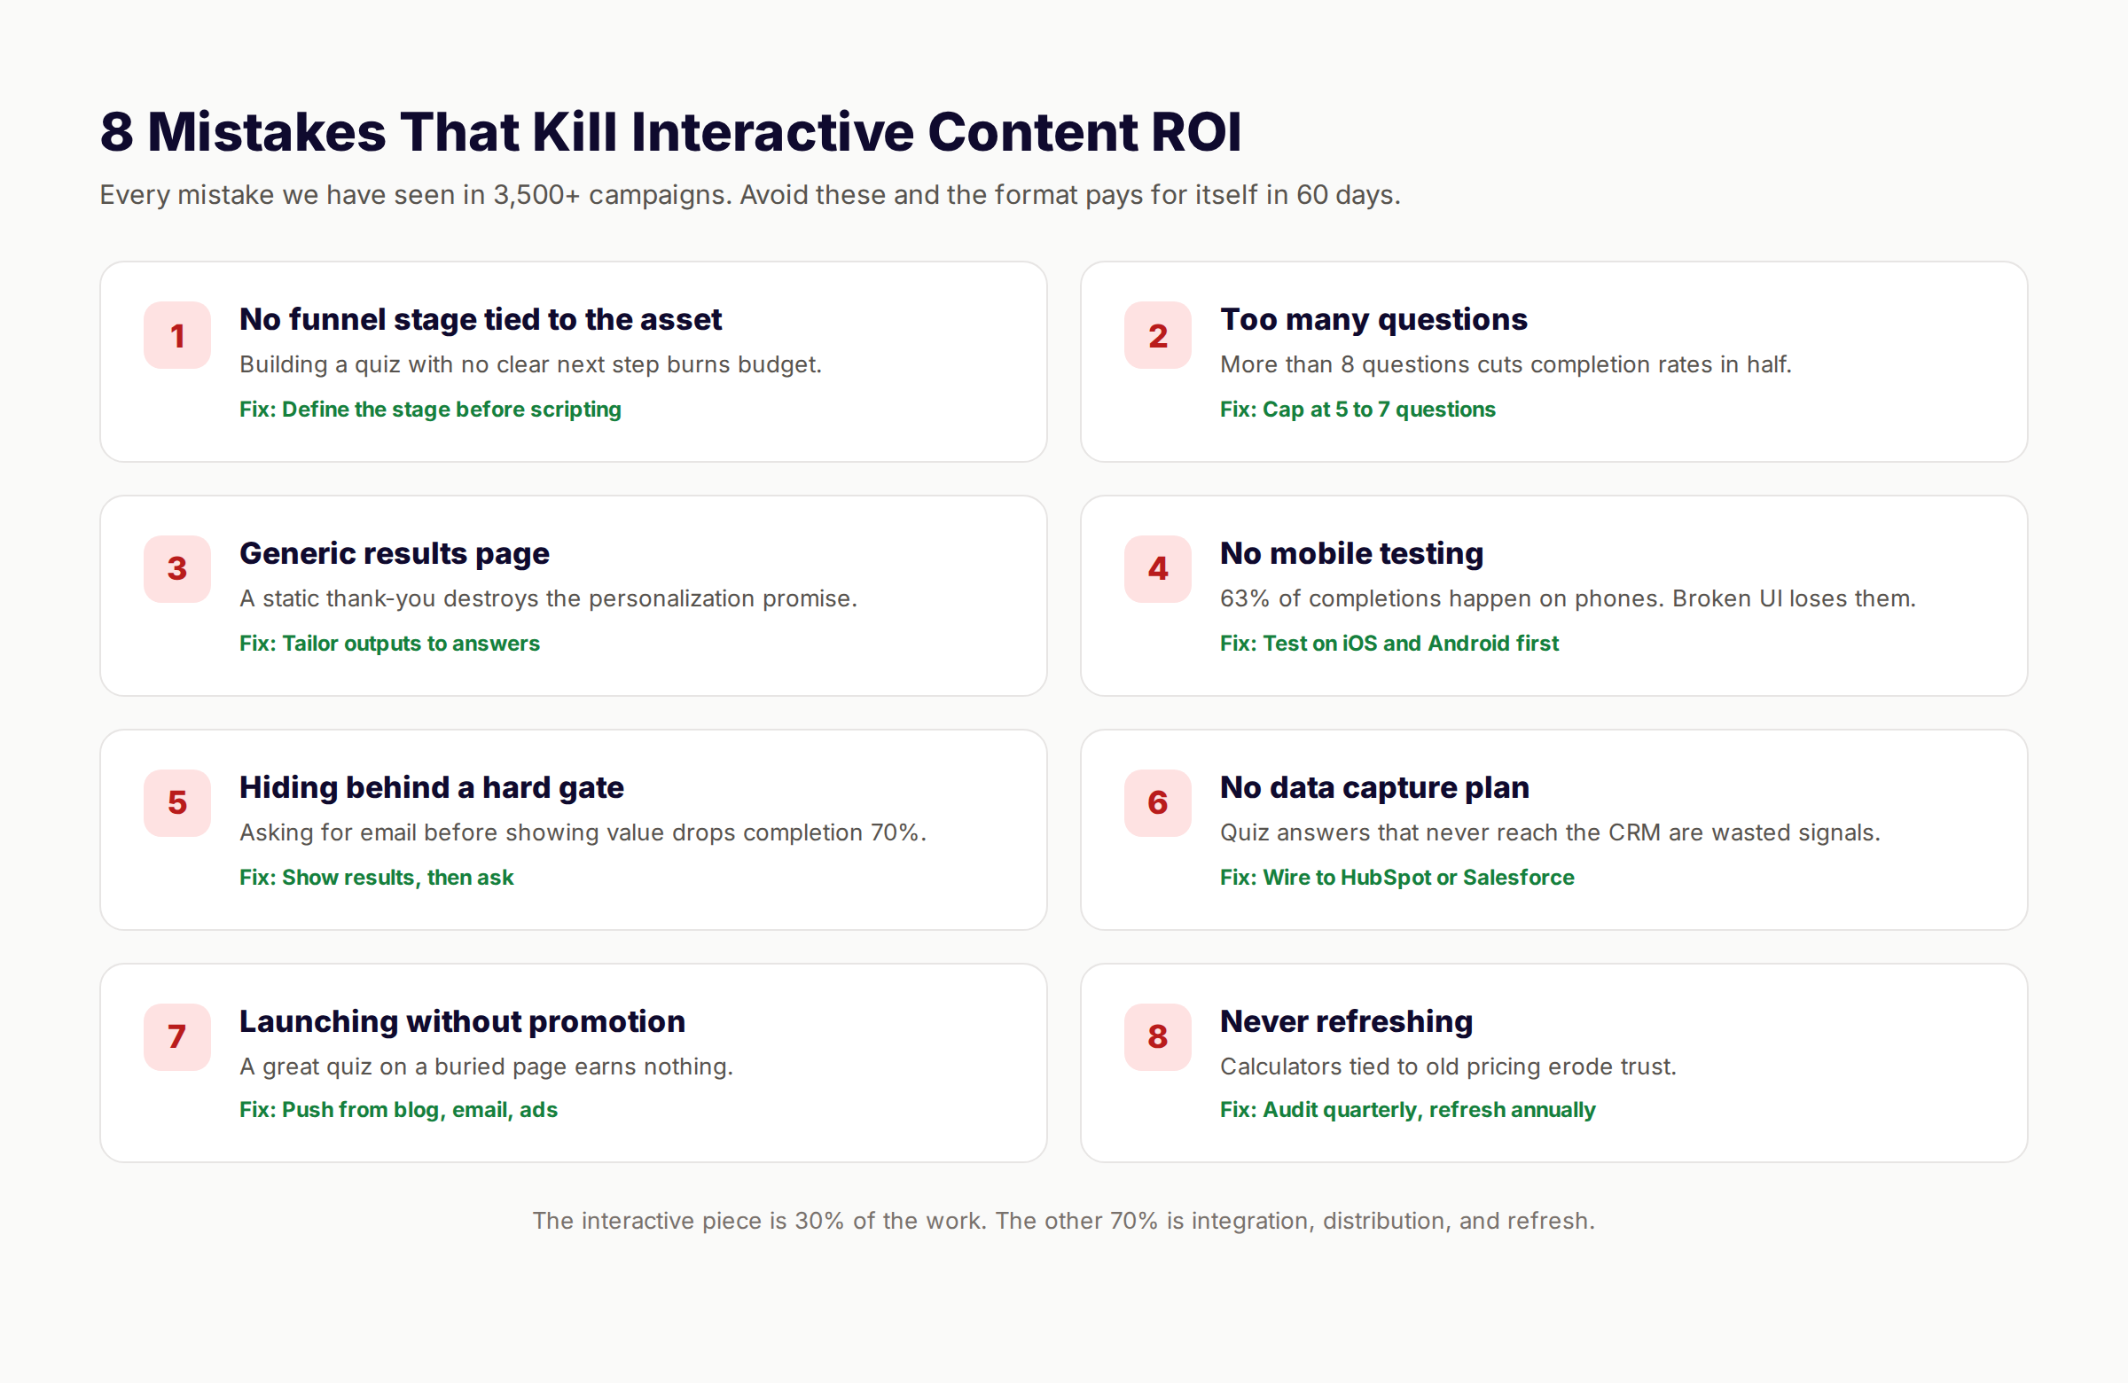
Task: Click the red number 4 badge
Action: tap(1158, 568)
